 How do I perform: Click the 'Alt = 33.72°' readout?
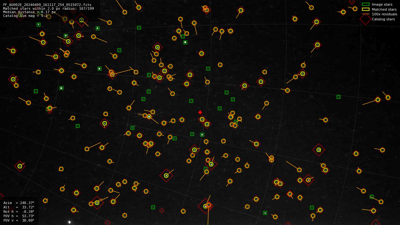click(19, 207)
